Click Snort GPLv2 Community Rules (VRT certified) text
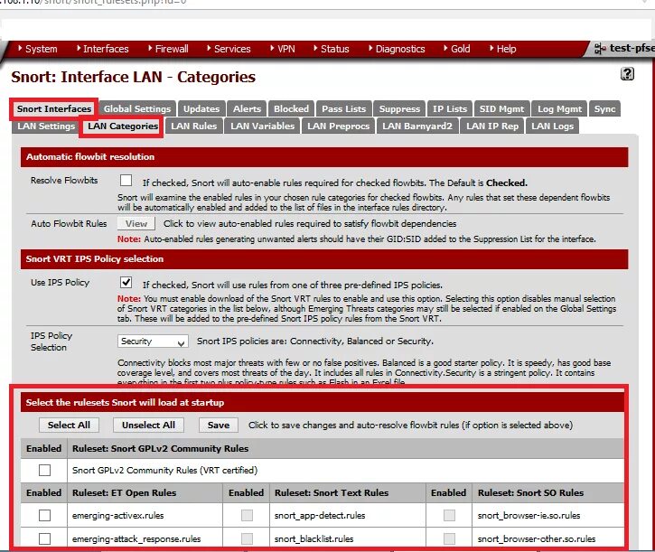 (164, 471)
